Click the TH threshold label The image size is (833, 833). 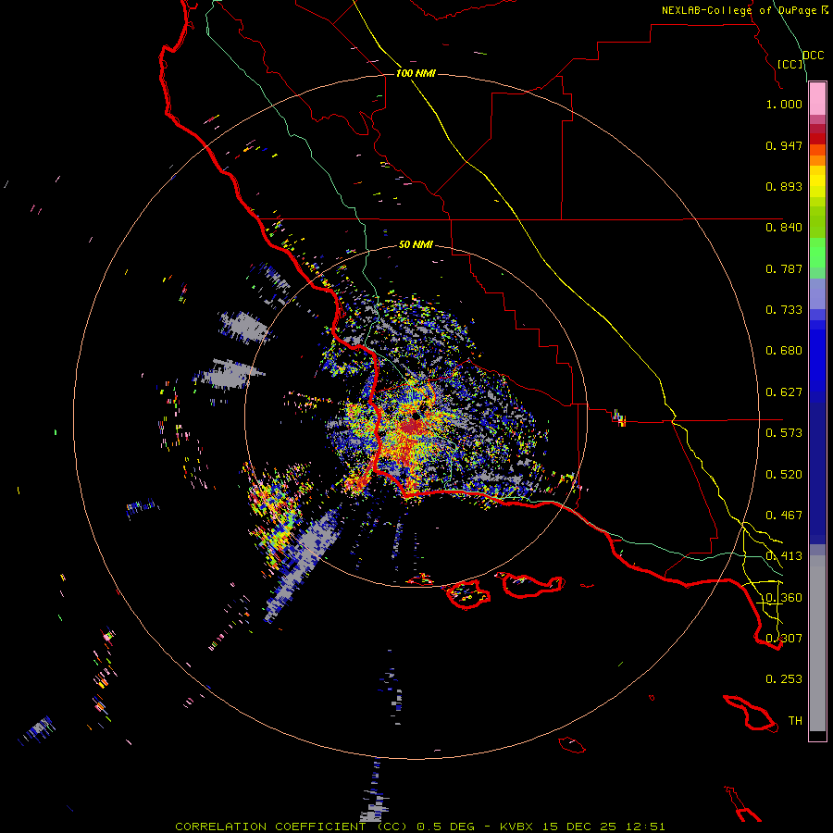tap(795, 721)
